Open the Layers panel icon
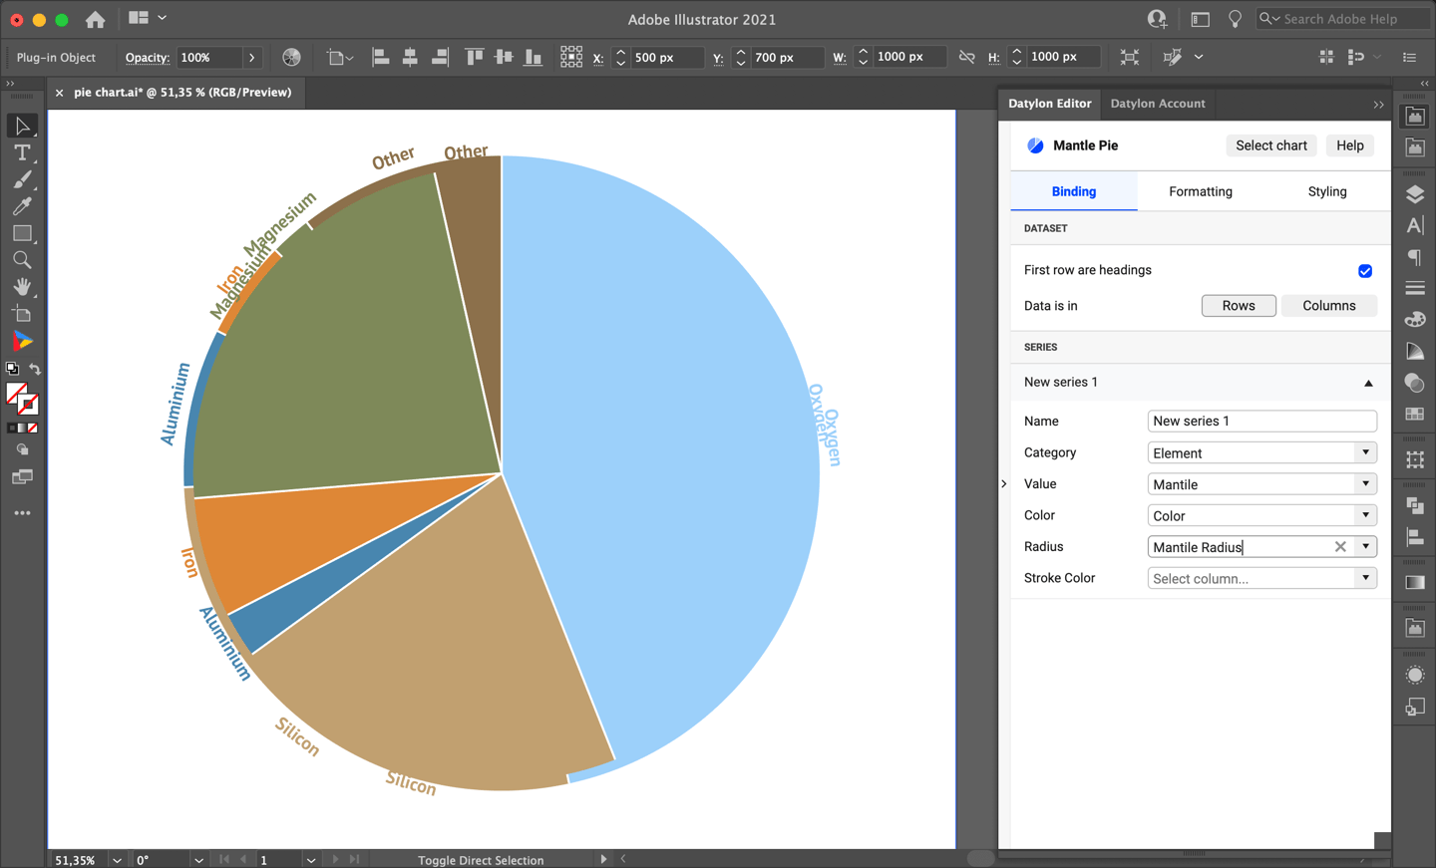Image resolution: width=1436 pixels, height=868 pixels. point(1414,194)
